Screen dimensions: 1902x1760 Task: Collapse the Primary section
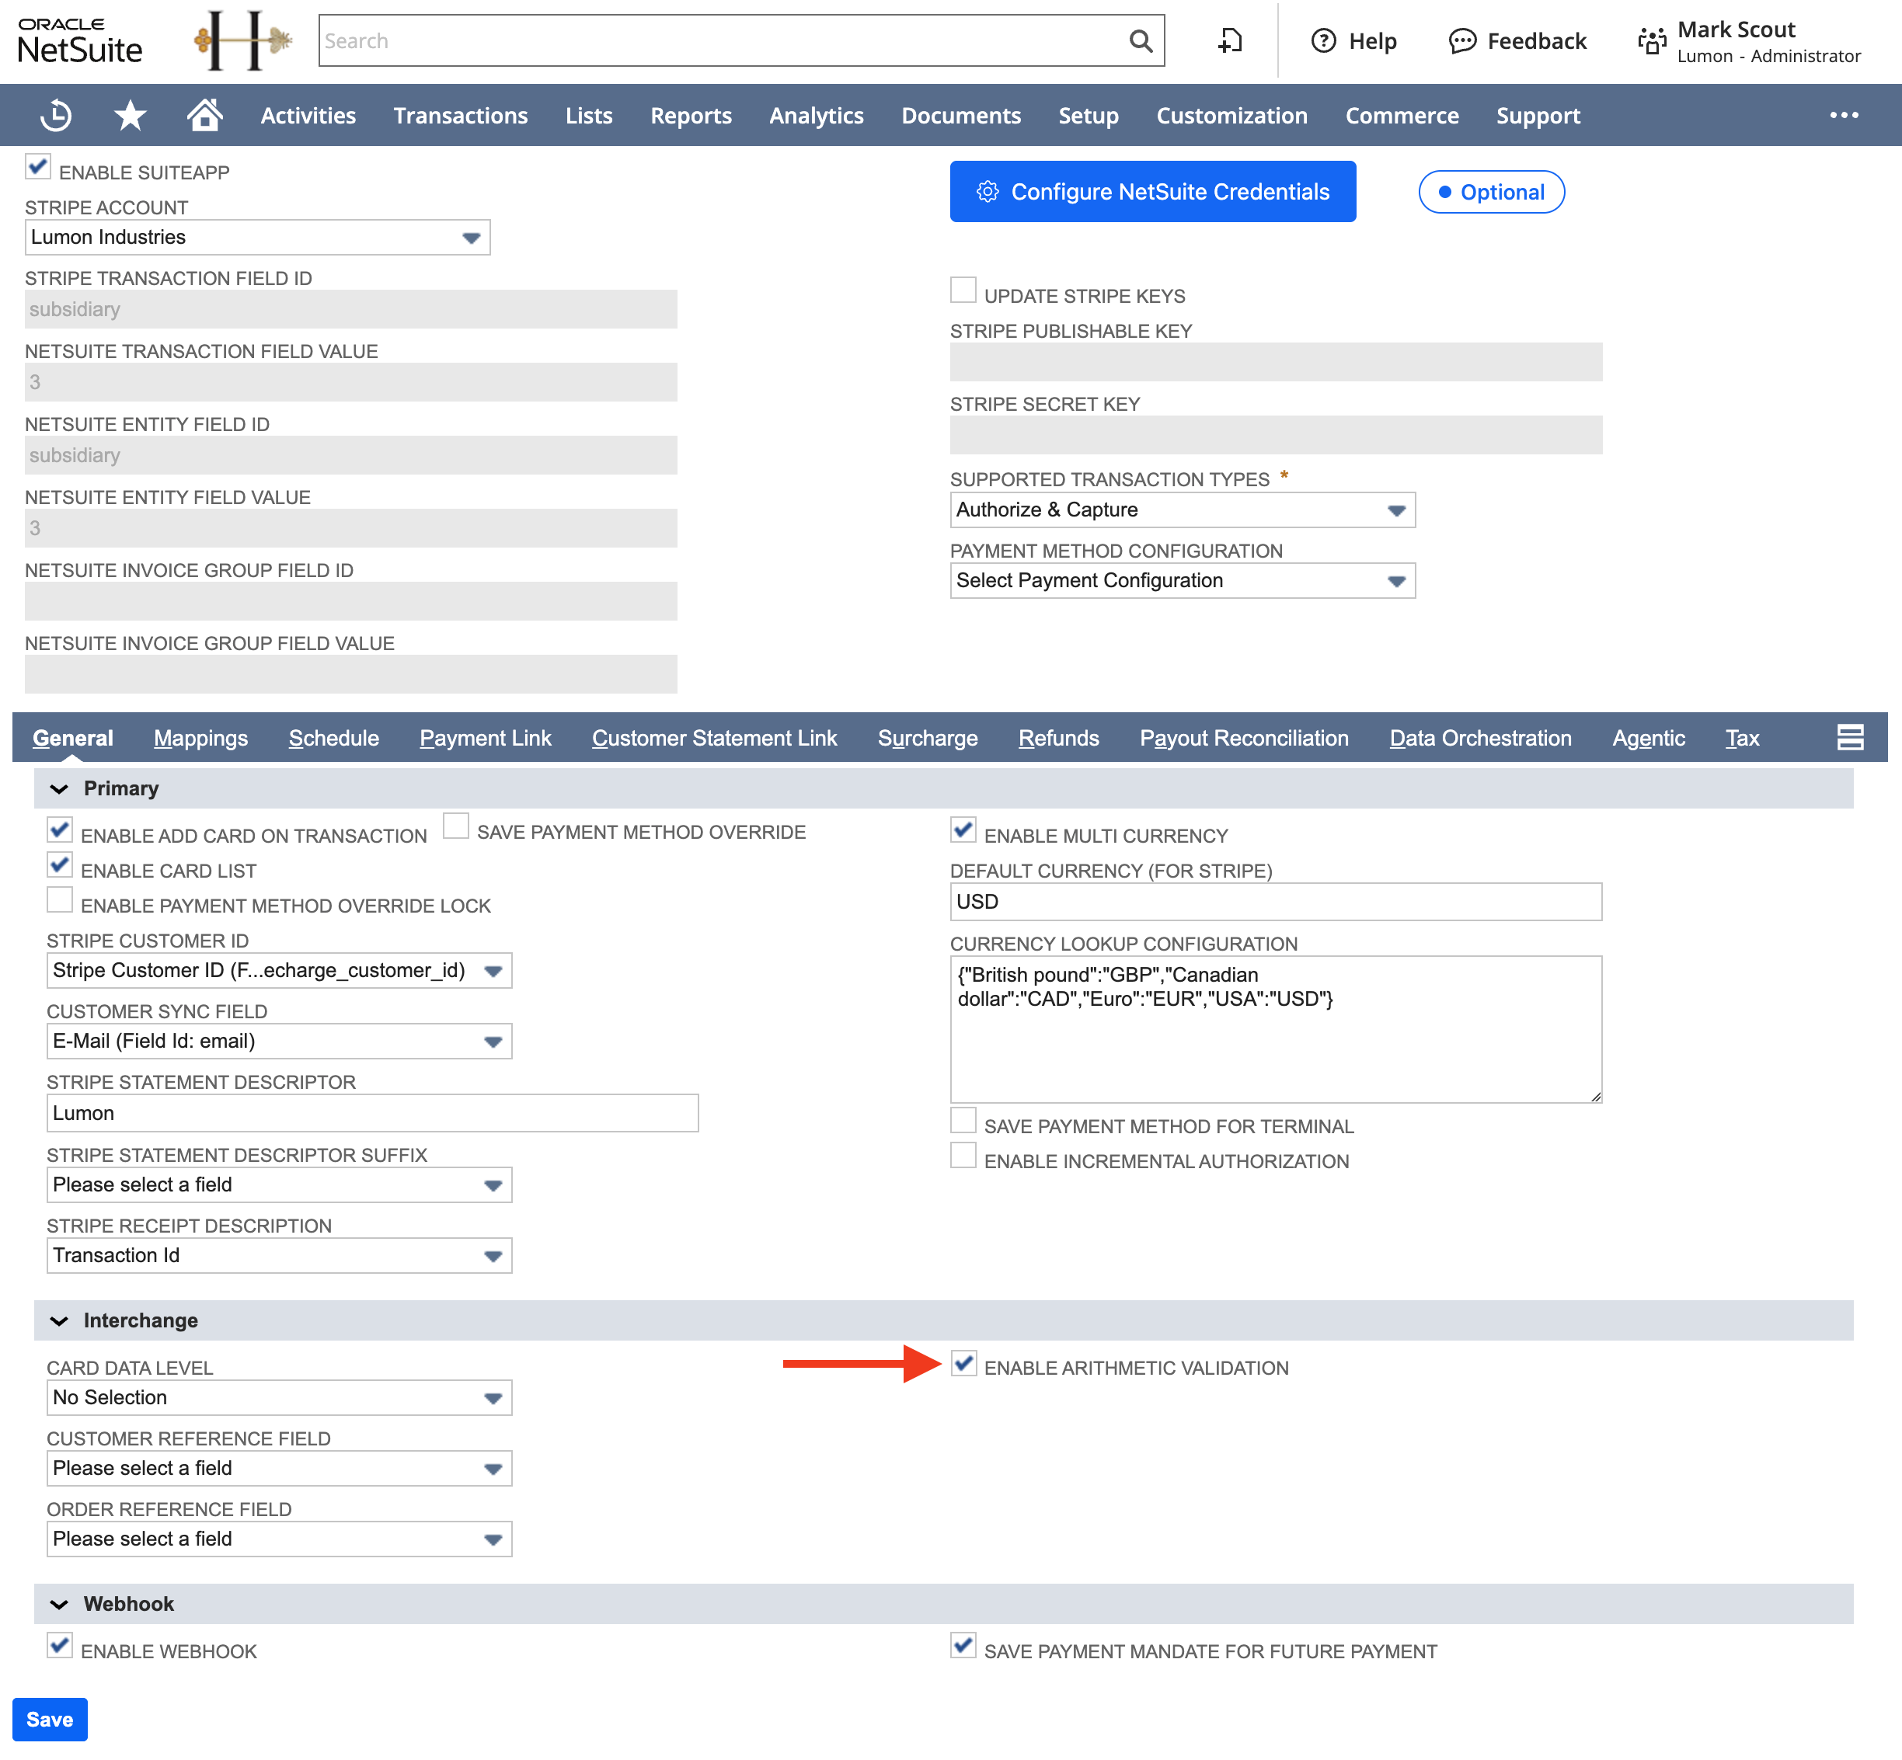tap(59, 788)
